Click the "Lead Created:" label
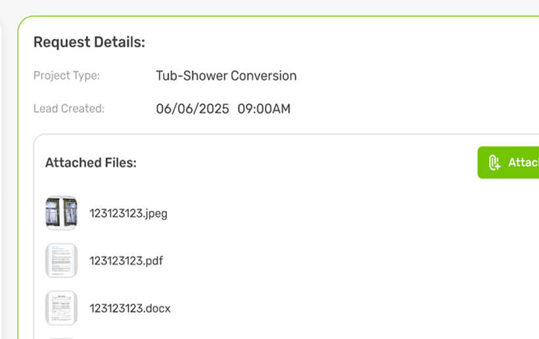The image size is (539, 339). [69, 108]
